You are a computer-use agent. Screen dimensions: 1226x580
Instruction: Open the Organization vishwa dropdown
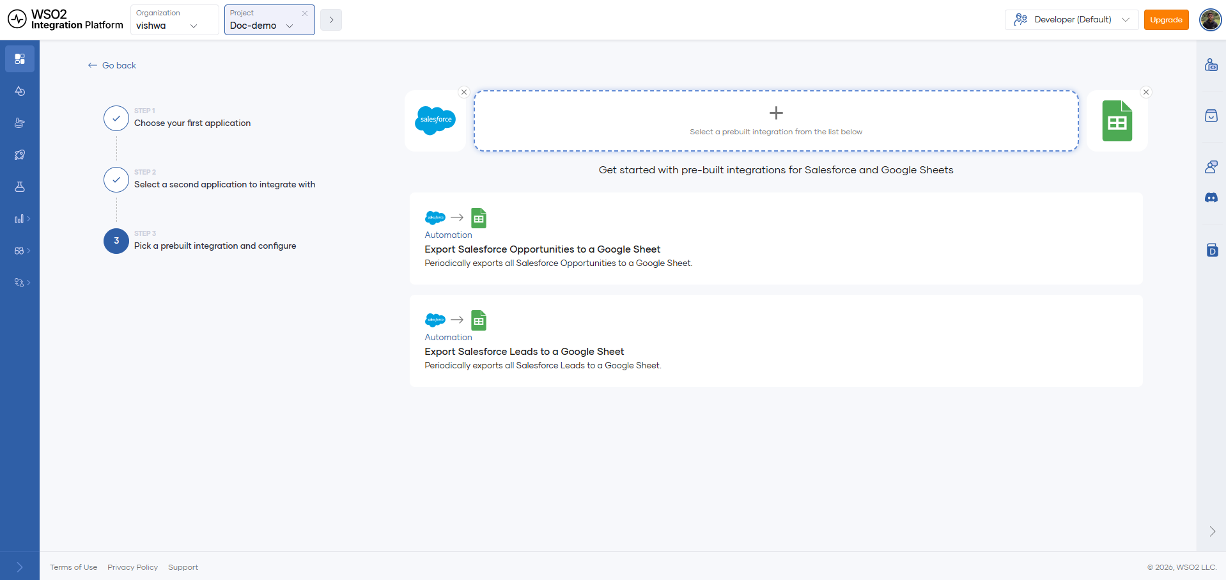(175, 20)
